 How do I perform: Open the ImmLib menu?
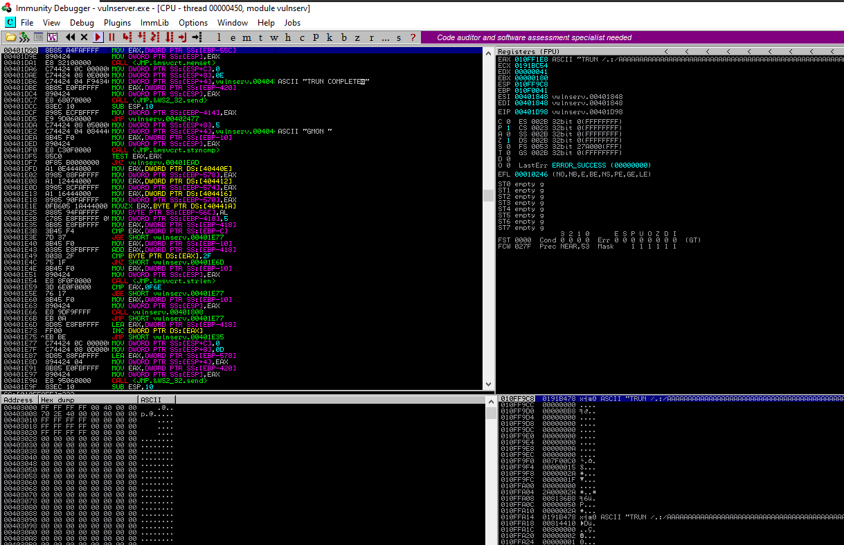(x=155, y=22)
